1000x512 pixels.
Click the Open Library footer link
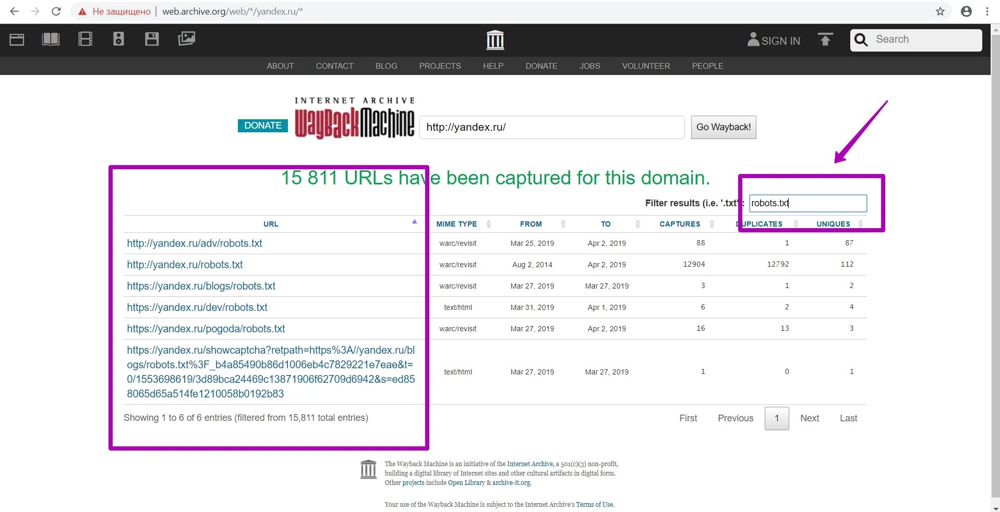[466, 483]
